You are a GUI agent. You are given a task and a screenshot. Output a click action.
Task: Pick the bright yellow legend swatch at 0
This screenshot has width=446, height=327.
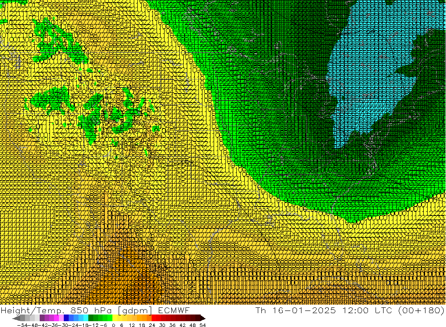(115, 318)
